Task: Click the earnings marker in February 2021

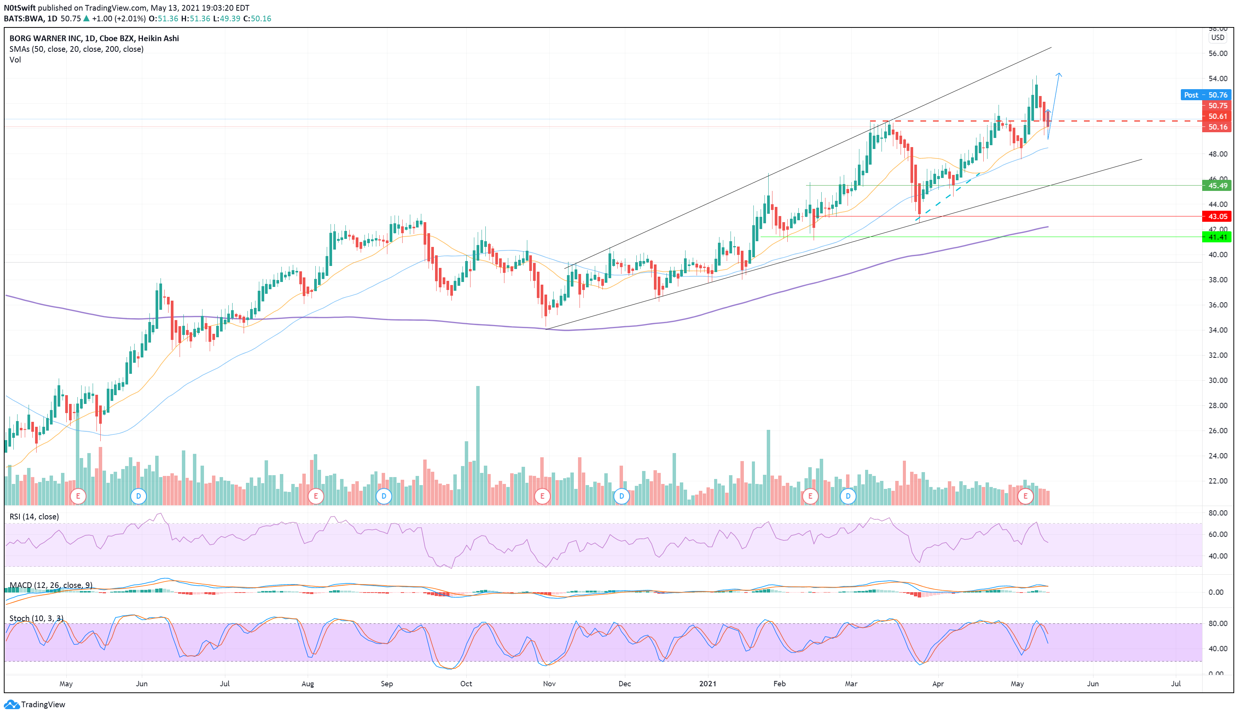Action: [810, 496]
